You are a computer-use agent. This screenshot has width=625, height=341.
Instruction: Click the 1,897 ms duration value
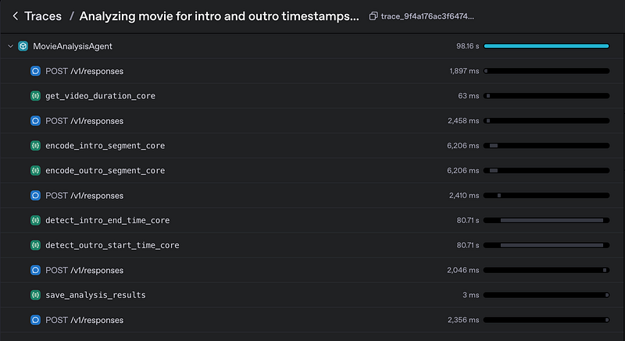coord(464,71)
